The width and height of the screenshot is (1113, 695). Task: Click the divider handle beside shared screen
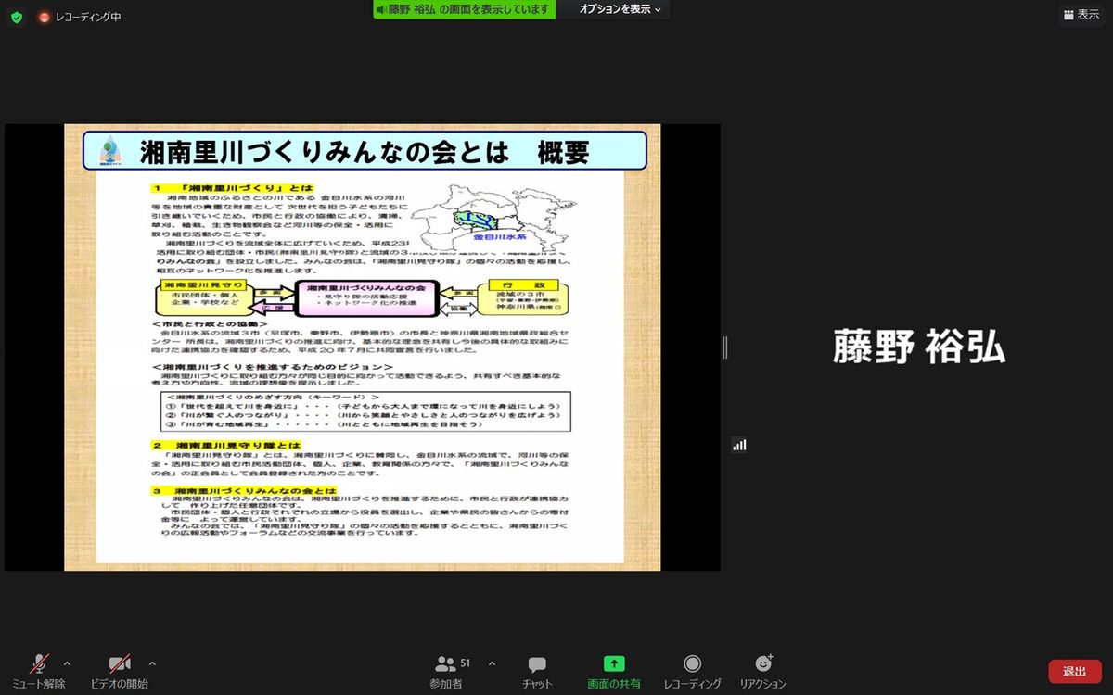click(724, 347)
